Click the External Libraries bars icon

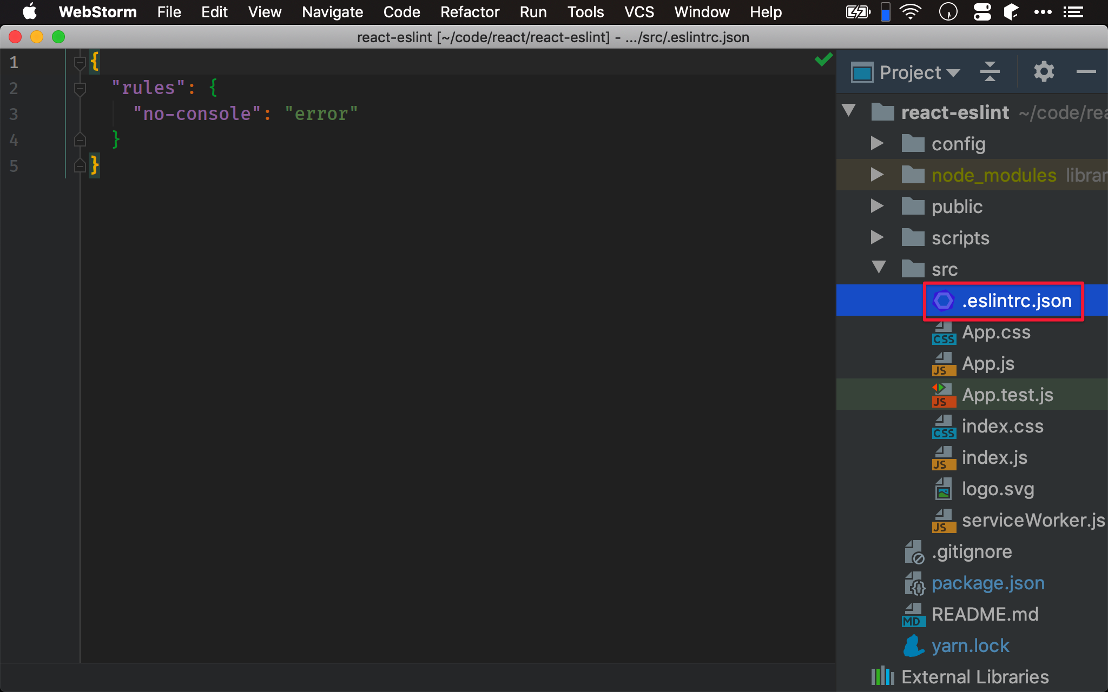pyautogui.click(x=882, y=676)
